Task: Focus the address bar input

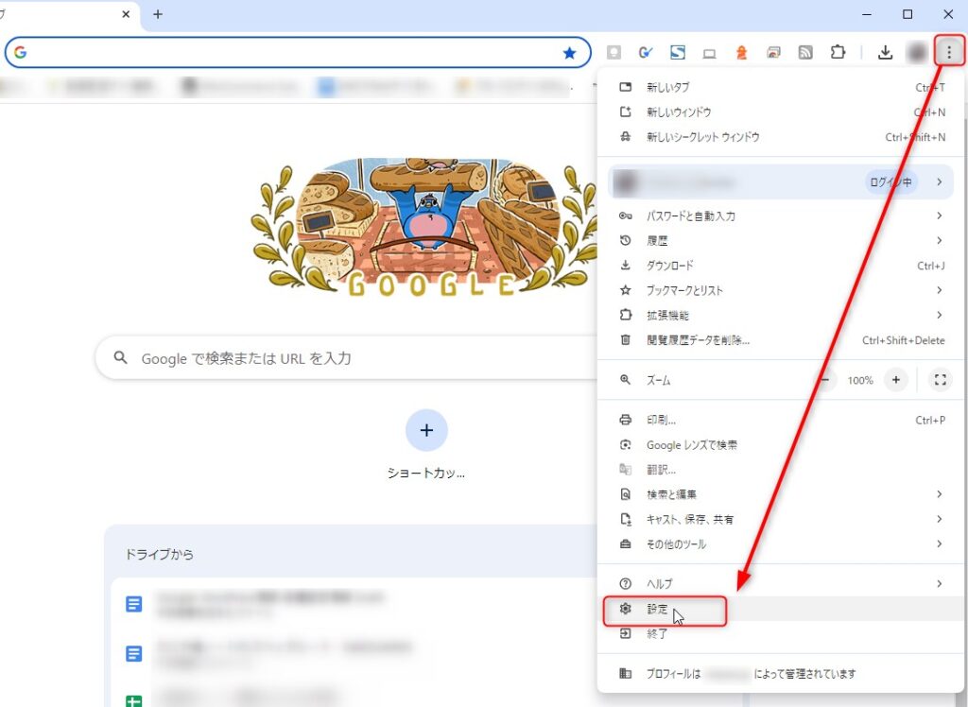Action: point(296,53)
